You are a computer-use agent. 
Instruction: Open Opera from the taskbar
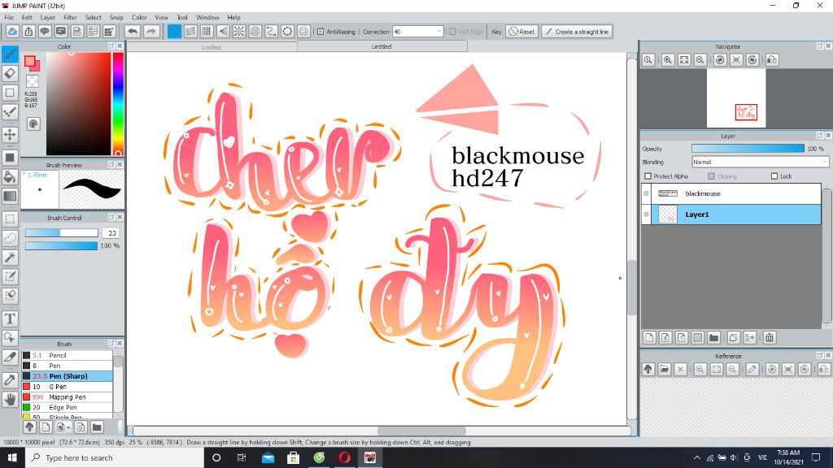tap(344, 457)
